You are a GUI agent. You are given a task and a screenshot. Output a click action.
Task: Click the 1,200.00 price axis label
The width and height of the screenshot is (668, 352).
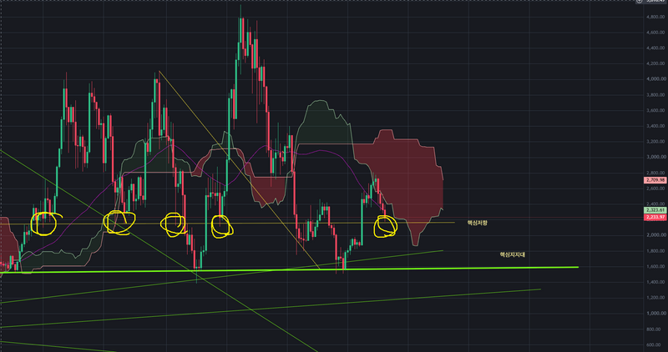tap(656, 298)
